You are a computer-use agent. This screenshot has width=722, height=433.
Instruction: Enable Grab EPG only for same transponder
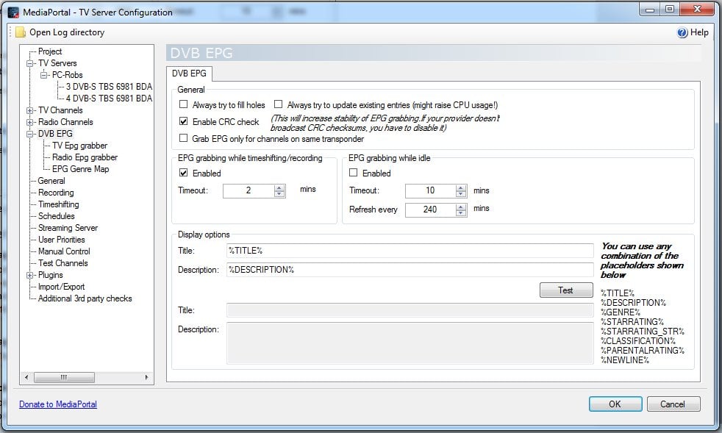[183, 138]
